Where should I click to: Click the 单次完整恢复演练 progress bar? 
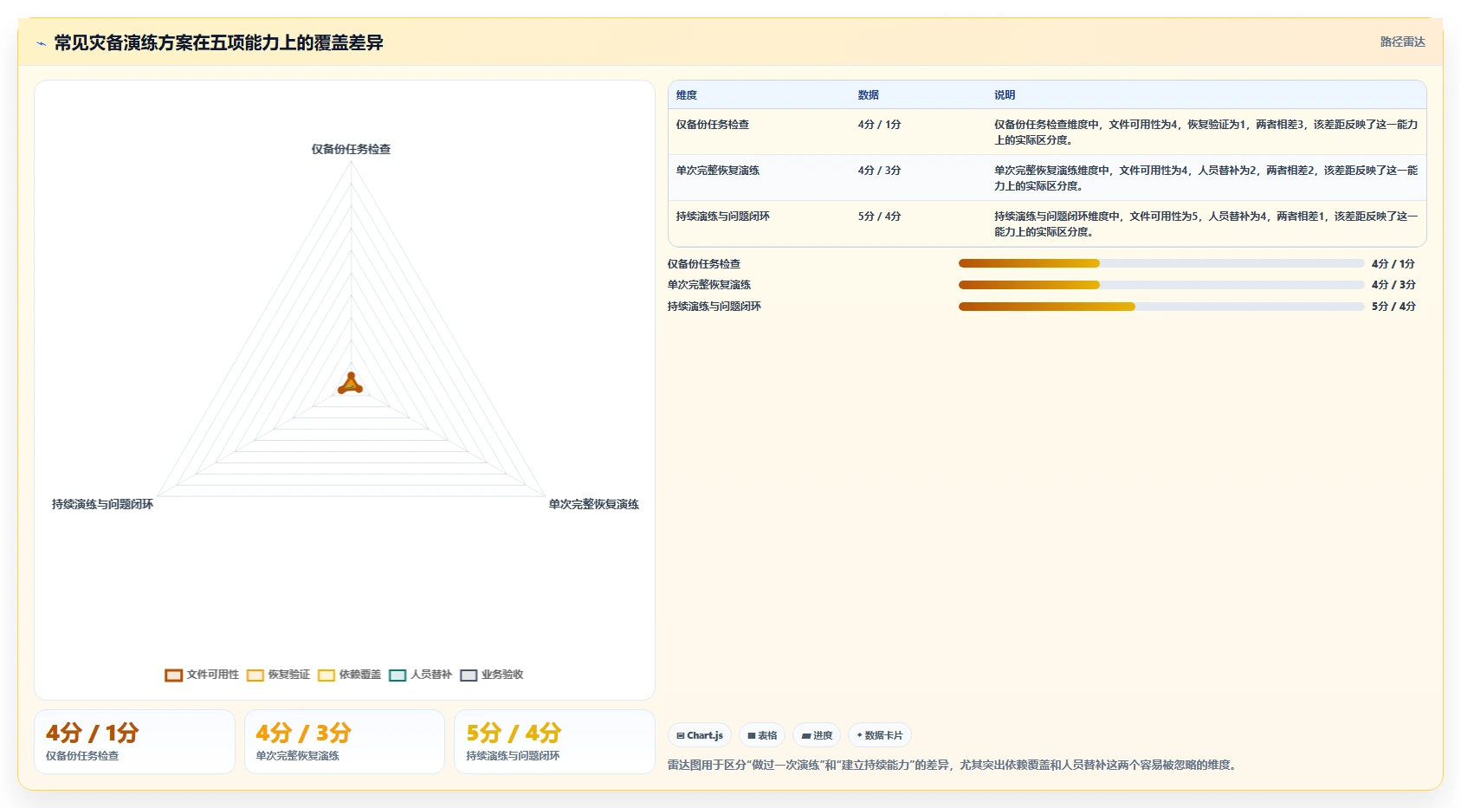pyautogui.click(x=1161, y=285)
